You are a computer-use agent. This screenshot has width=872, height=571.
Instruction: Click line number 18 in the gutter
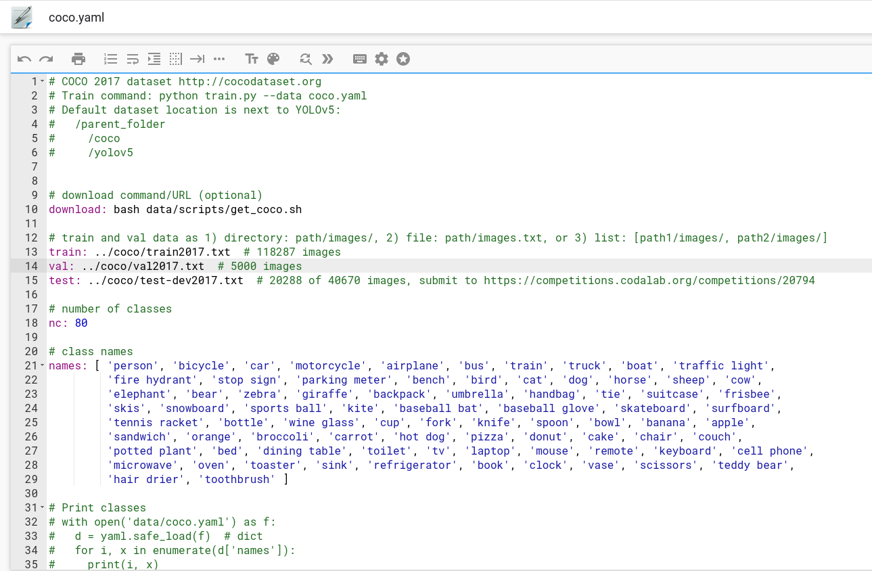point(31,323)
